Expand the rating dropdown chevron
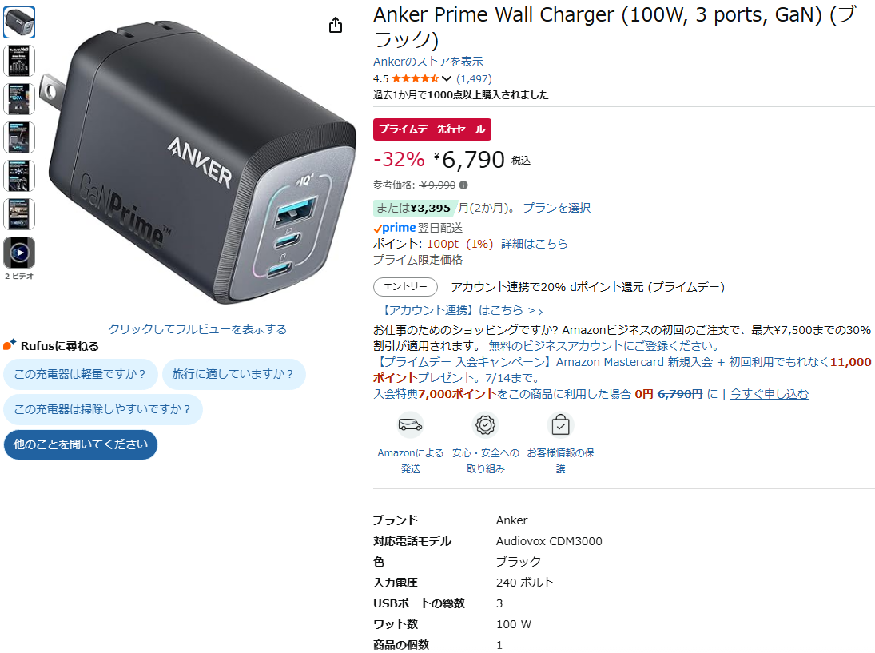The width and height of the screenshot is (875, 653). [447, 78]
